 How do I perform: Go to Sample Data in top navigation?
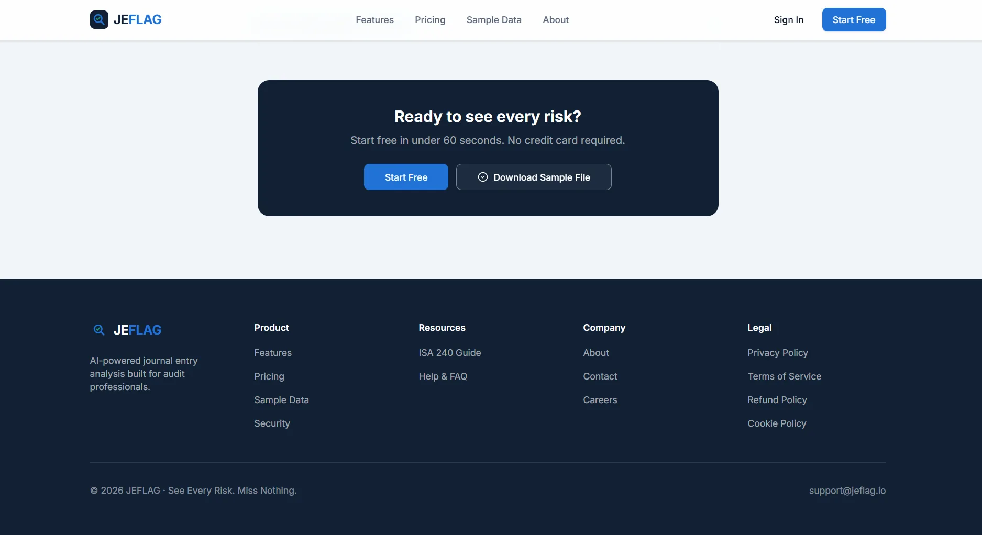494,19
